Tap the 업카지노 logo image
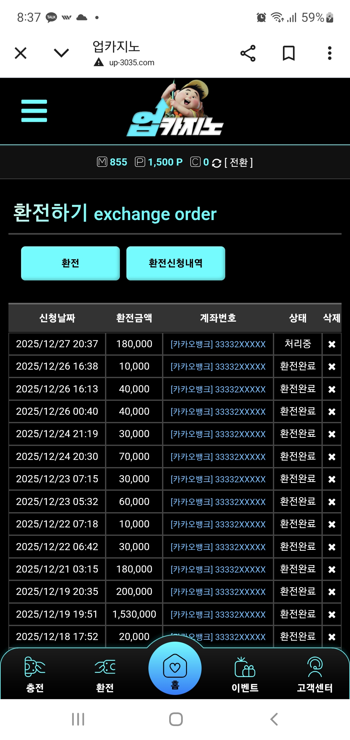This screenshot has height=740, width=350. (175, 110)
